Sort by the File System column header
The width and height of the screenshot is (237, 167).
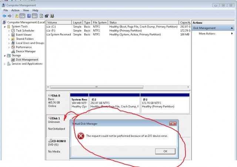tap(100, 23)
